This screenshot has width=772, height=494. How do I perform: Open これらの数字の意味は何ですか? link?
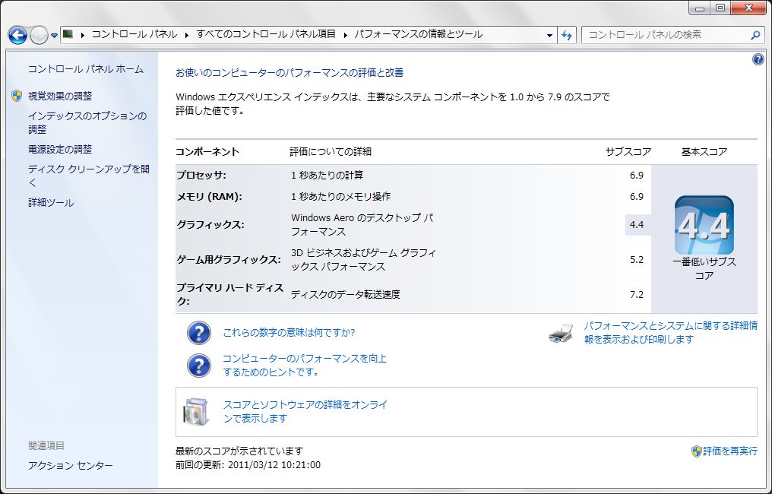(x=289, y=332)
